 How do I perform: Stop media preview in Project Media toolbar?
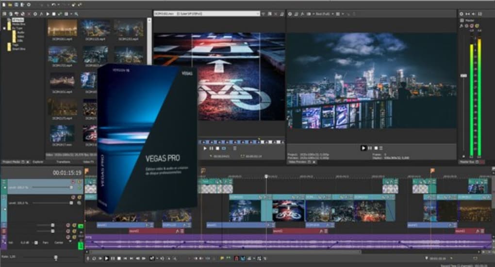(x=54, y=14)
